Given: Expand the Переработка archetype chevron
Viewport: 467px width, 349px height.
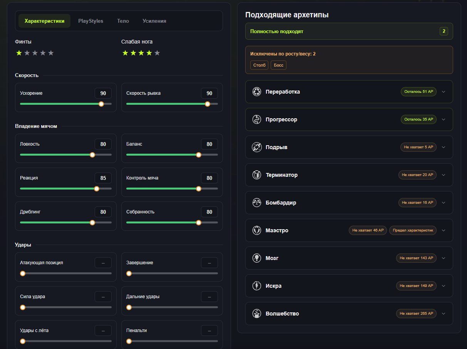Looking at the screenshot, I should [x=444, y=92].
